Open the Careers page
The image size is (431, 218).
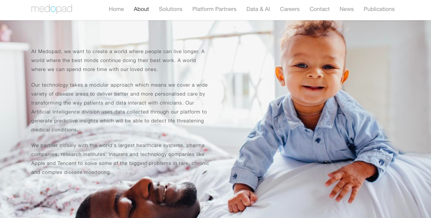pos(290,9)
